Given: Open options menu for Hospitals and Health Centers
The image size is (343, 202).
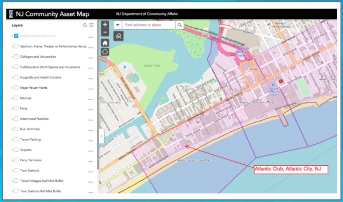Looking at the screenshot, I should click(91, 79).
